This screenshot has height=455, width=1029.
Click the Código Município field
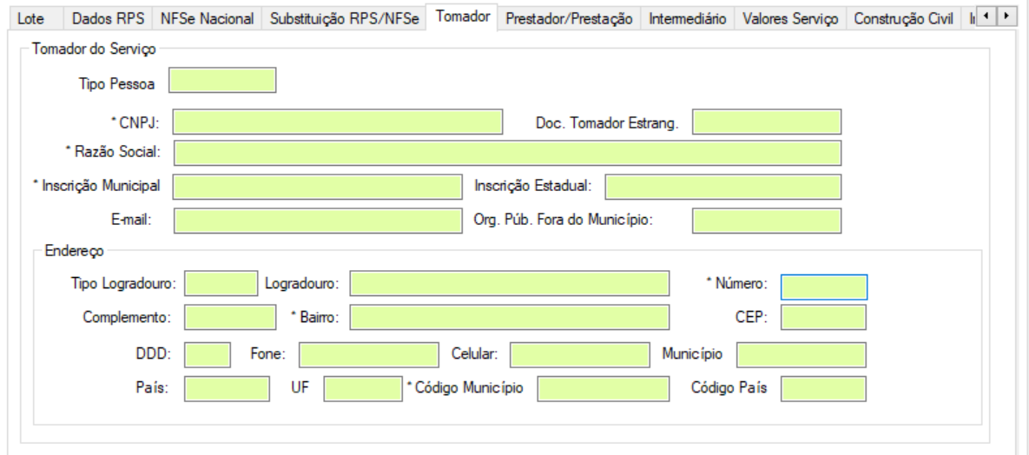pyautogui.click(x=603, y=388)
